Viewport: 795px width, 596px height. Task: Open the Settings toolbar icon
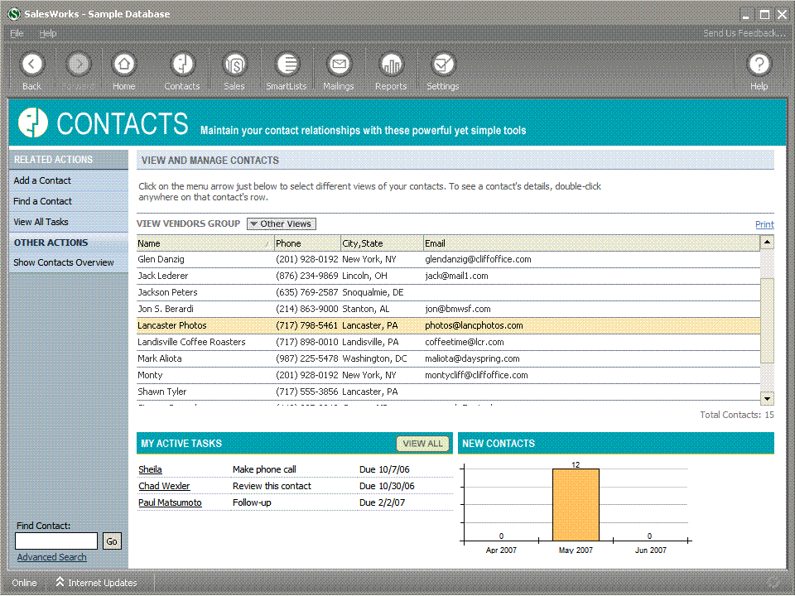click(443, 65)
